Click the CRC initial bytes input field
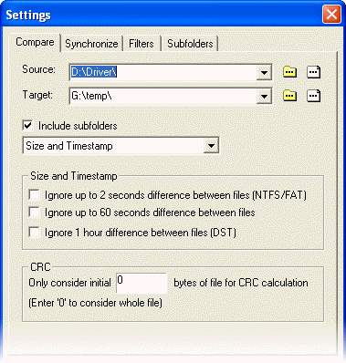 pos(142,284)
